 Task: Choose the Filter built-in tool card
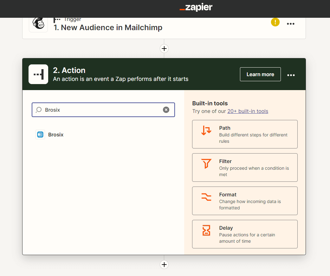pyautogui.click(x=245, y=168)
